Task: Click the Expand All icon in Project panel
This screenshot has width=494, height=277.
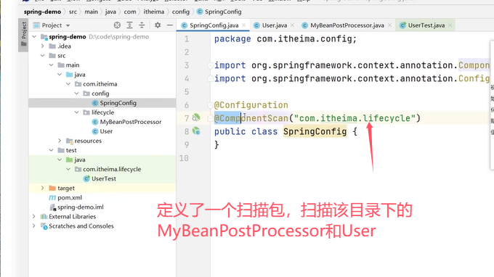Action: [x=129, y=25]
